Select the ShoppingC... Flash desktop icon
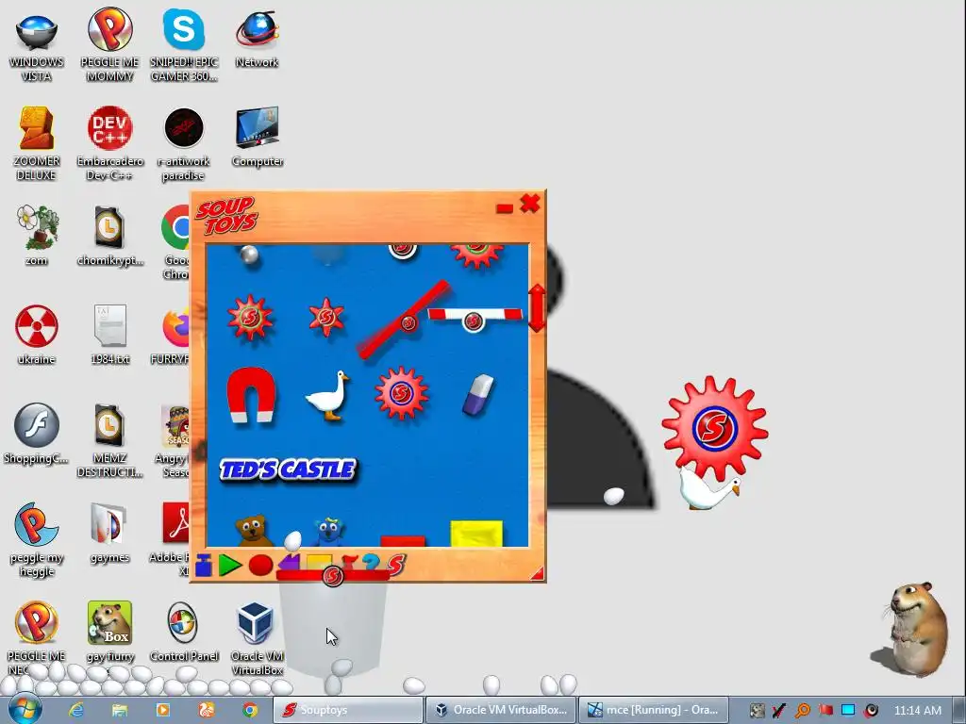Viewport: 966px width, 724px height. 37,434
